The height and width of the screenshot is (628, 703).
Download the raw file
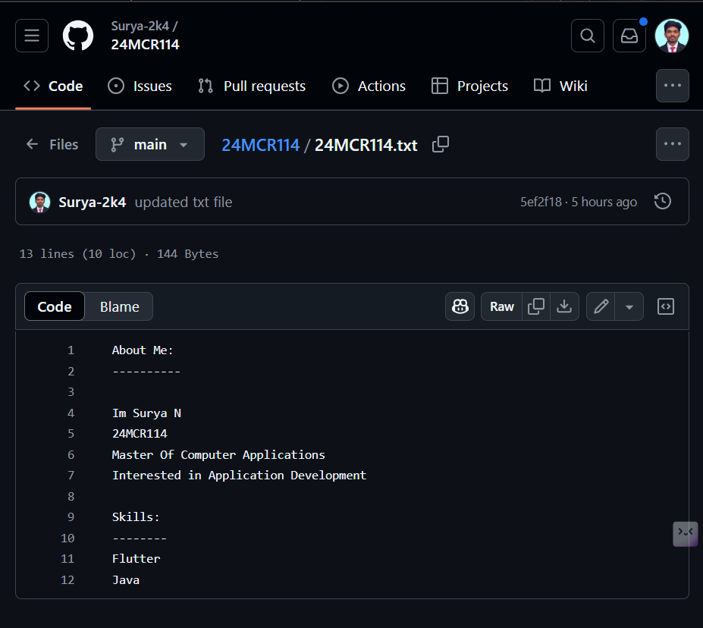tap(564, 306)
